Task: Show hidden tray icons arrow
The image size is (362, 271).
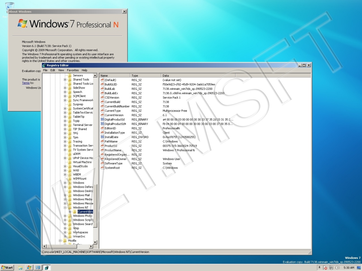Action: click(319, 267)
